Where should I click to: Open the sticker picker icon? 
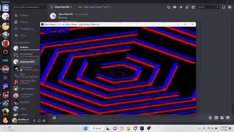(x=222, y=118)
